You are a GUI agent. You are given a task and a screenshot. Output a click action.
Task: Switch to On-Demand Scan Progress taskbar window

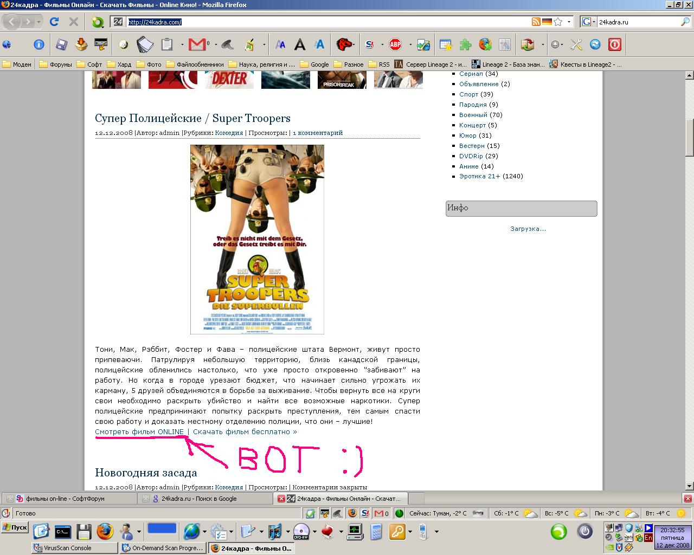click(x=162, y=548)
